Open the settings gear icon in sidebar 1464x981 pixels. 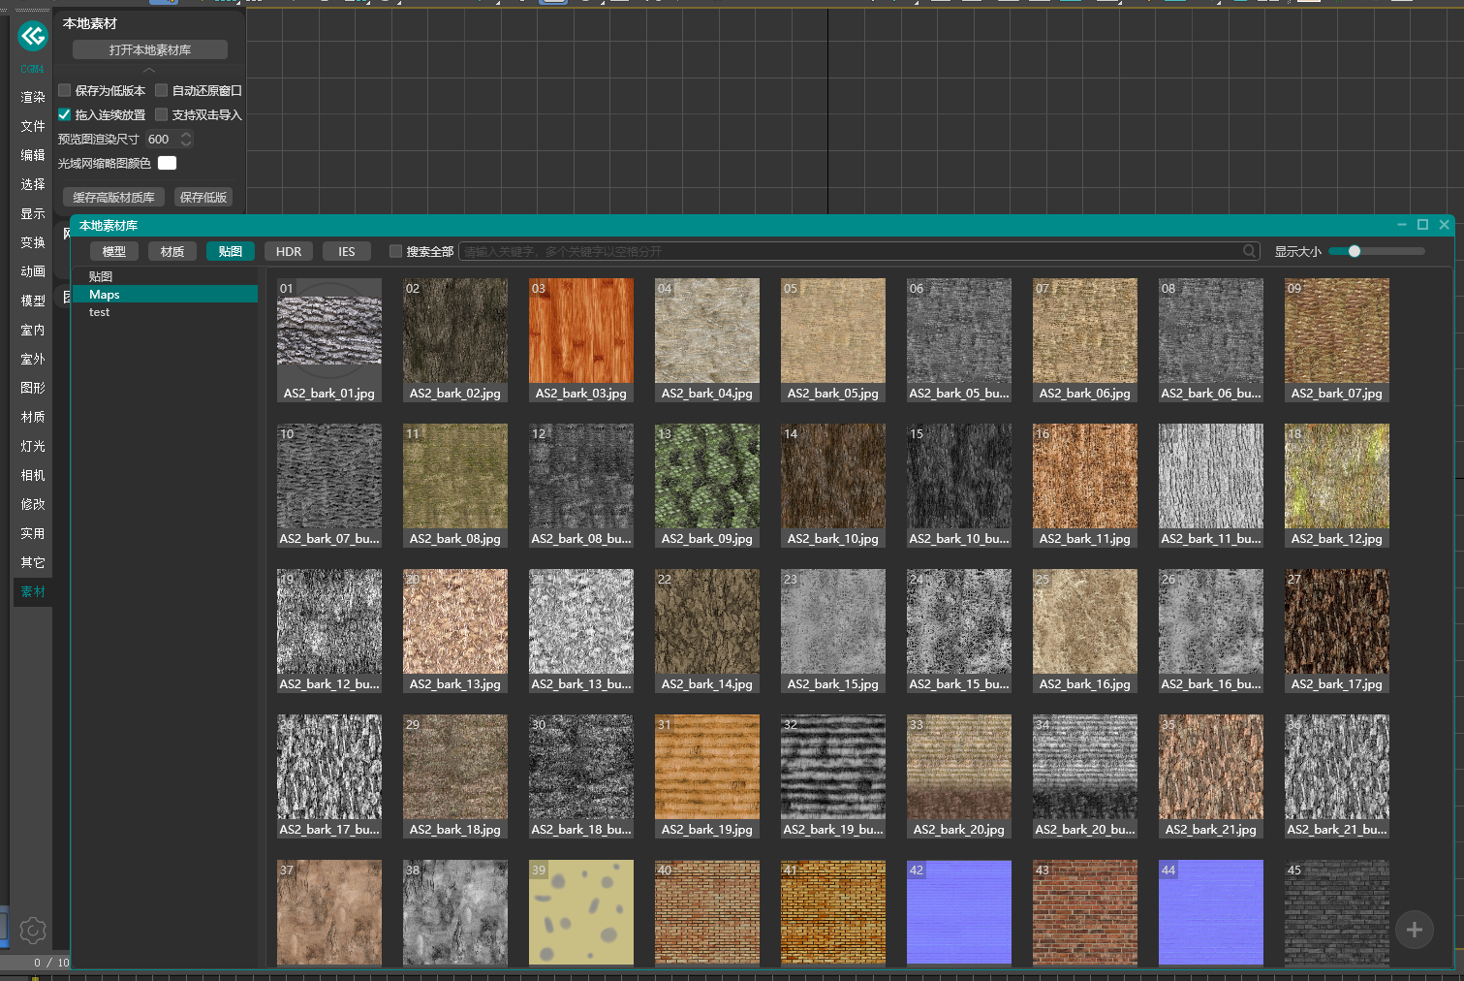pos(32,931)
